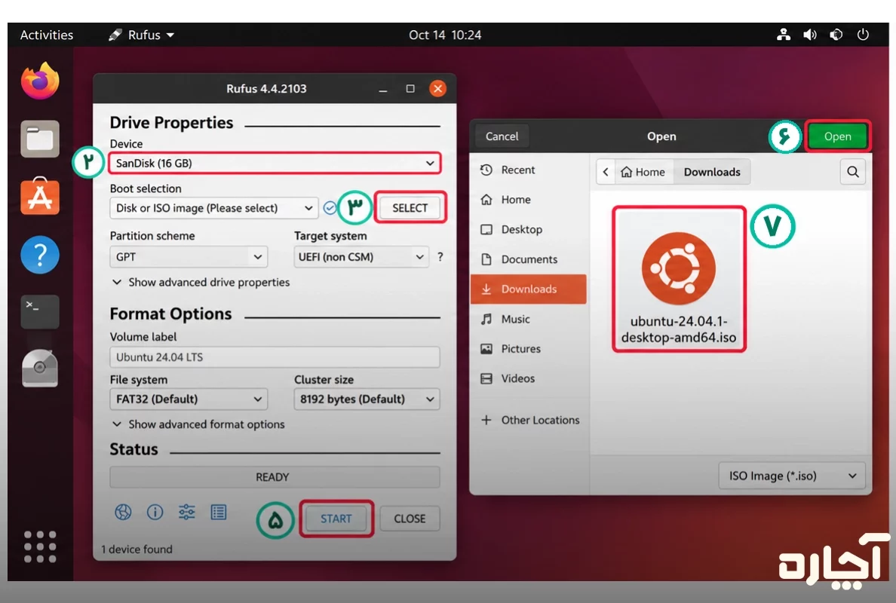896x603 pixels.
Task: Click the green Open button
Action: [x=838, y=136]
